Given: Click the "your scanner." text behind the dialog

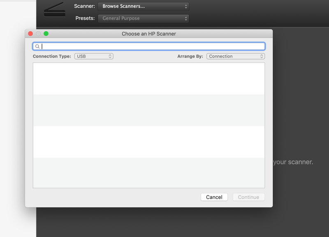Looking at the screenshot, I should (x=293, y=162).
